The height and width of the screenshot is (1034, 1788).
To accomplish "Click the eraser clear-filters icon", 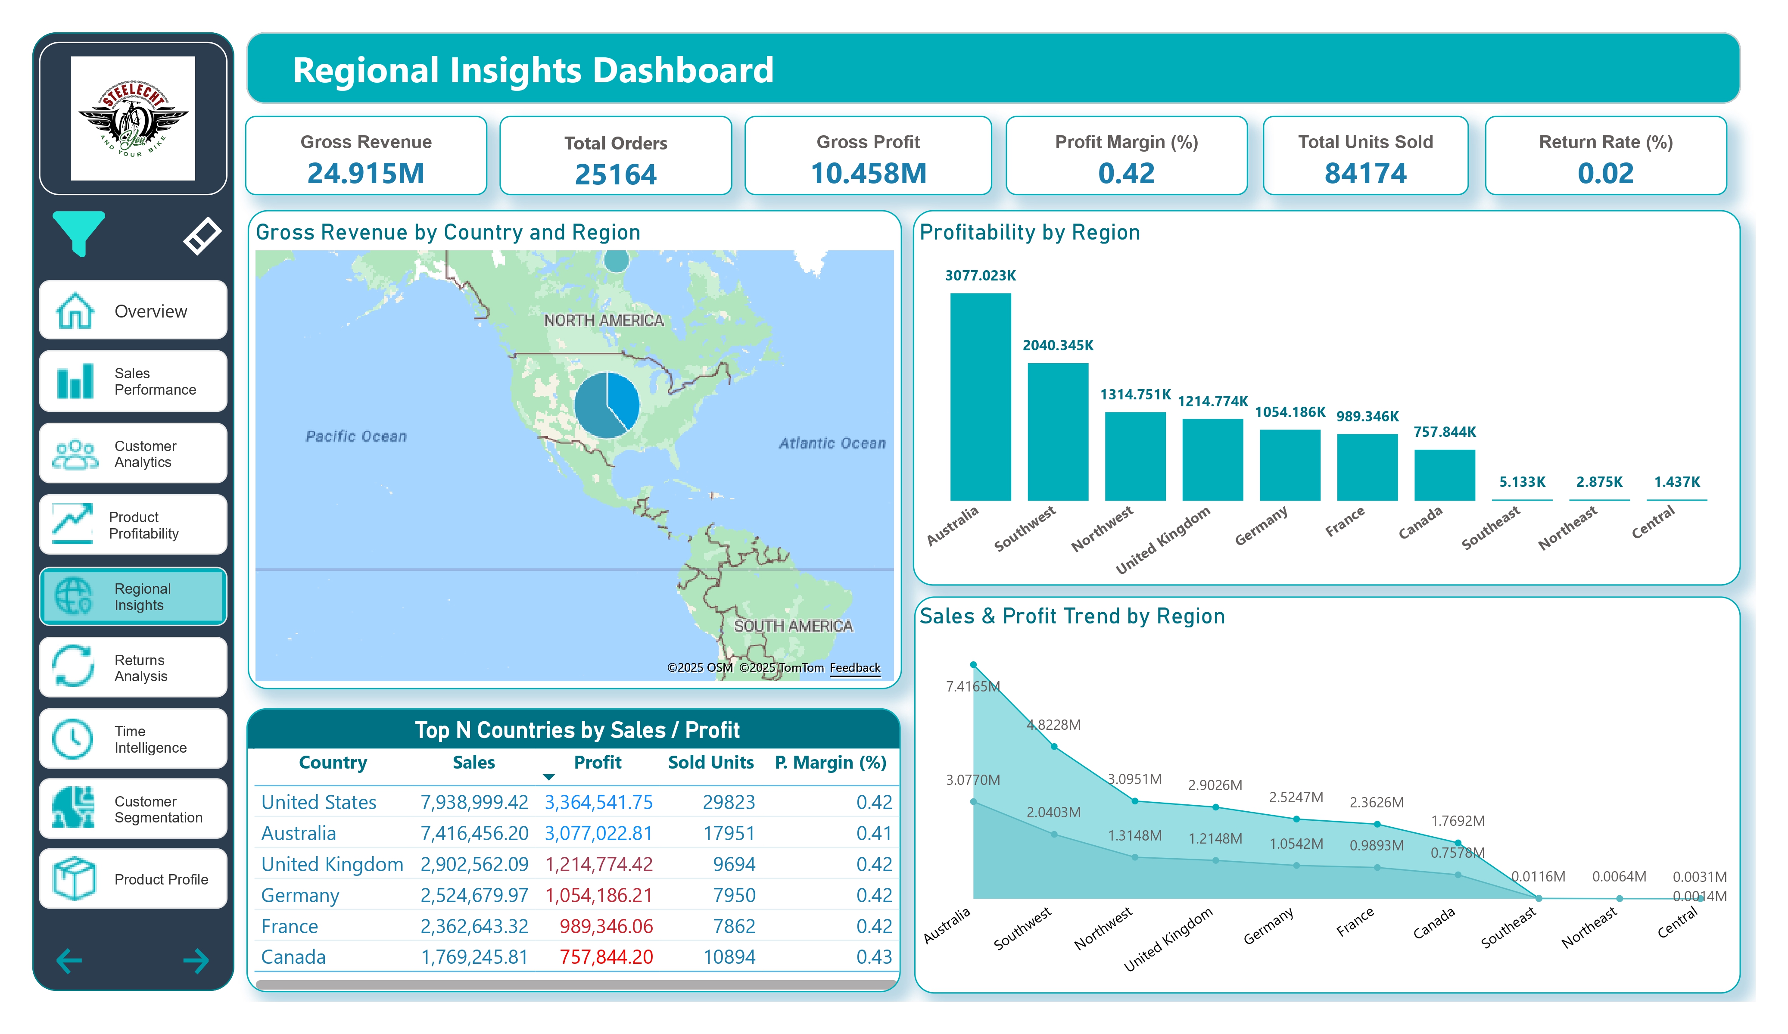I will point(202,235).
